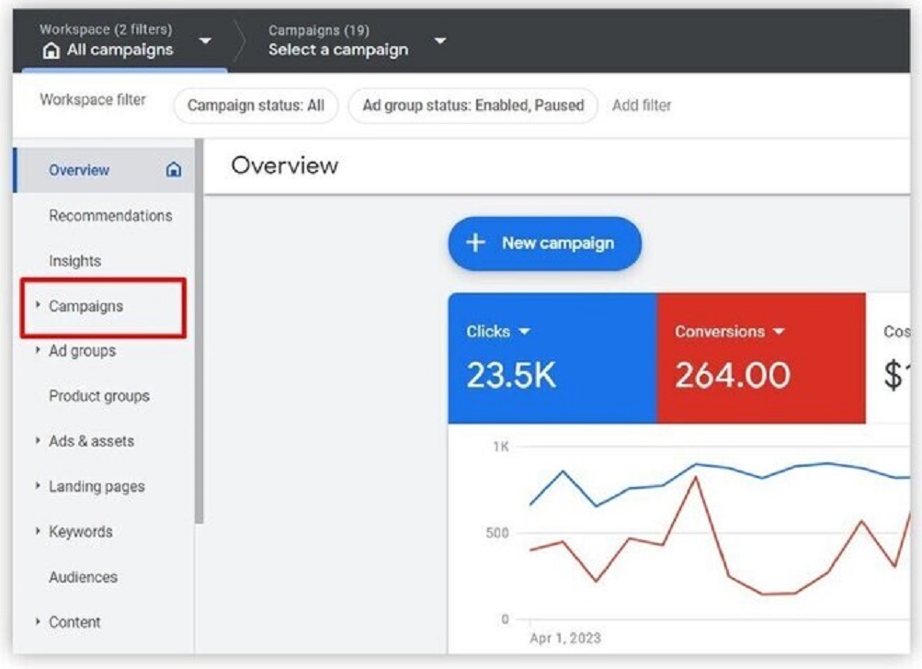Expand the Select a campaign breadcrumb dropdown

point(440,40)
